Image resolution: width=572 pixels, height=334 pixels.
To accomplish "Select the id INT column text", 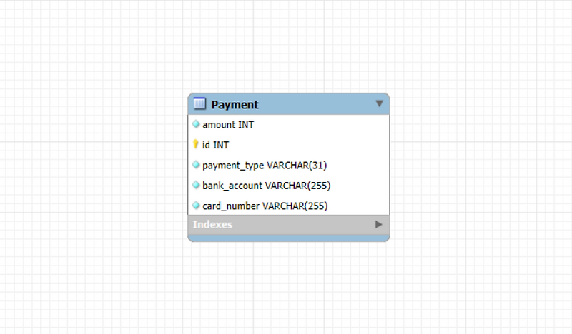I will 215,145.
